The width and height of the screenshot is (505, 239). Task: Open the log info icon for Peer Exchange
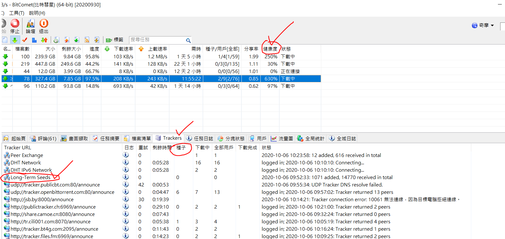coord(126,155)
